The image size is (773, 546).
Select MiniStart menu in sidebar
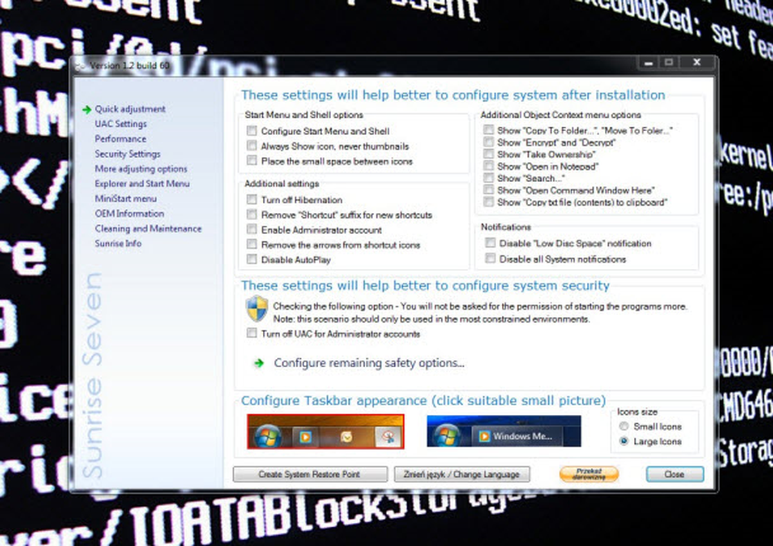(x=126, y=199)
